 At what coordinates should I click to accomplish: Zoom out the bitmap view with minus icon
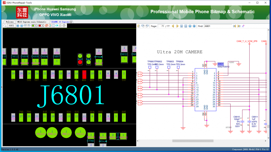[22, 26]
